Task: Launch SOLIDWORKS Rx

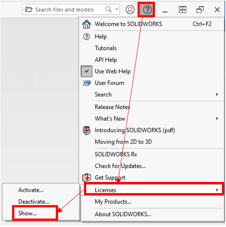Action: 152,154
